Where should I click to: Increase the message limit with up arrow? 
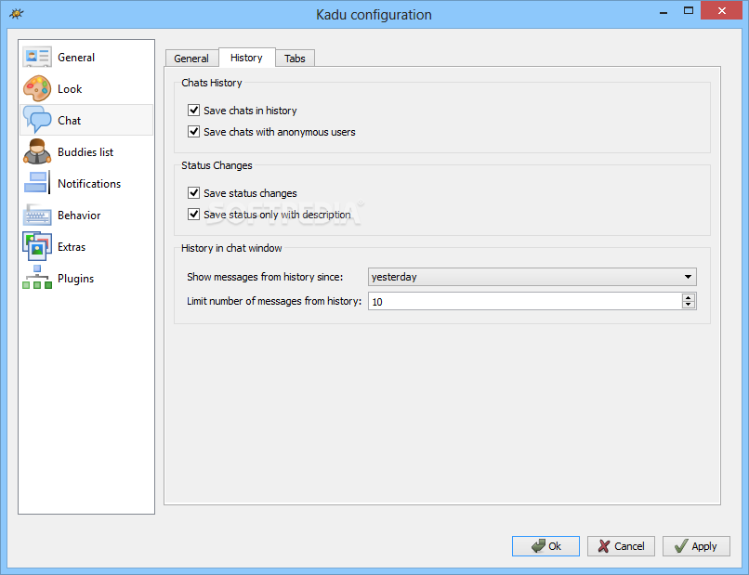point(689,297)
